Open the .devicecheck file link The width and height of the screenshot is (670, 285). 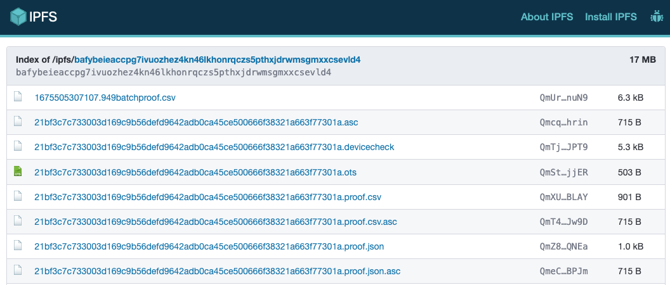[x=214, y=147]
